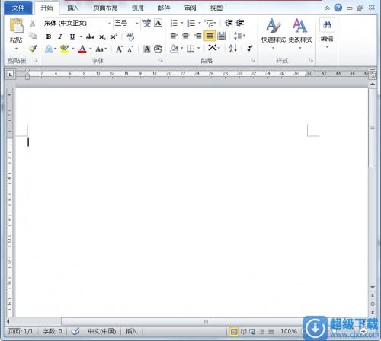Screen dimensions: 381x341
Task: Switch to the Page Layout tab
Action: [x=105, y=8]
